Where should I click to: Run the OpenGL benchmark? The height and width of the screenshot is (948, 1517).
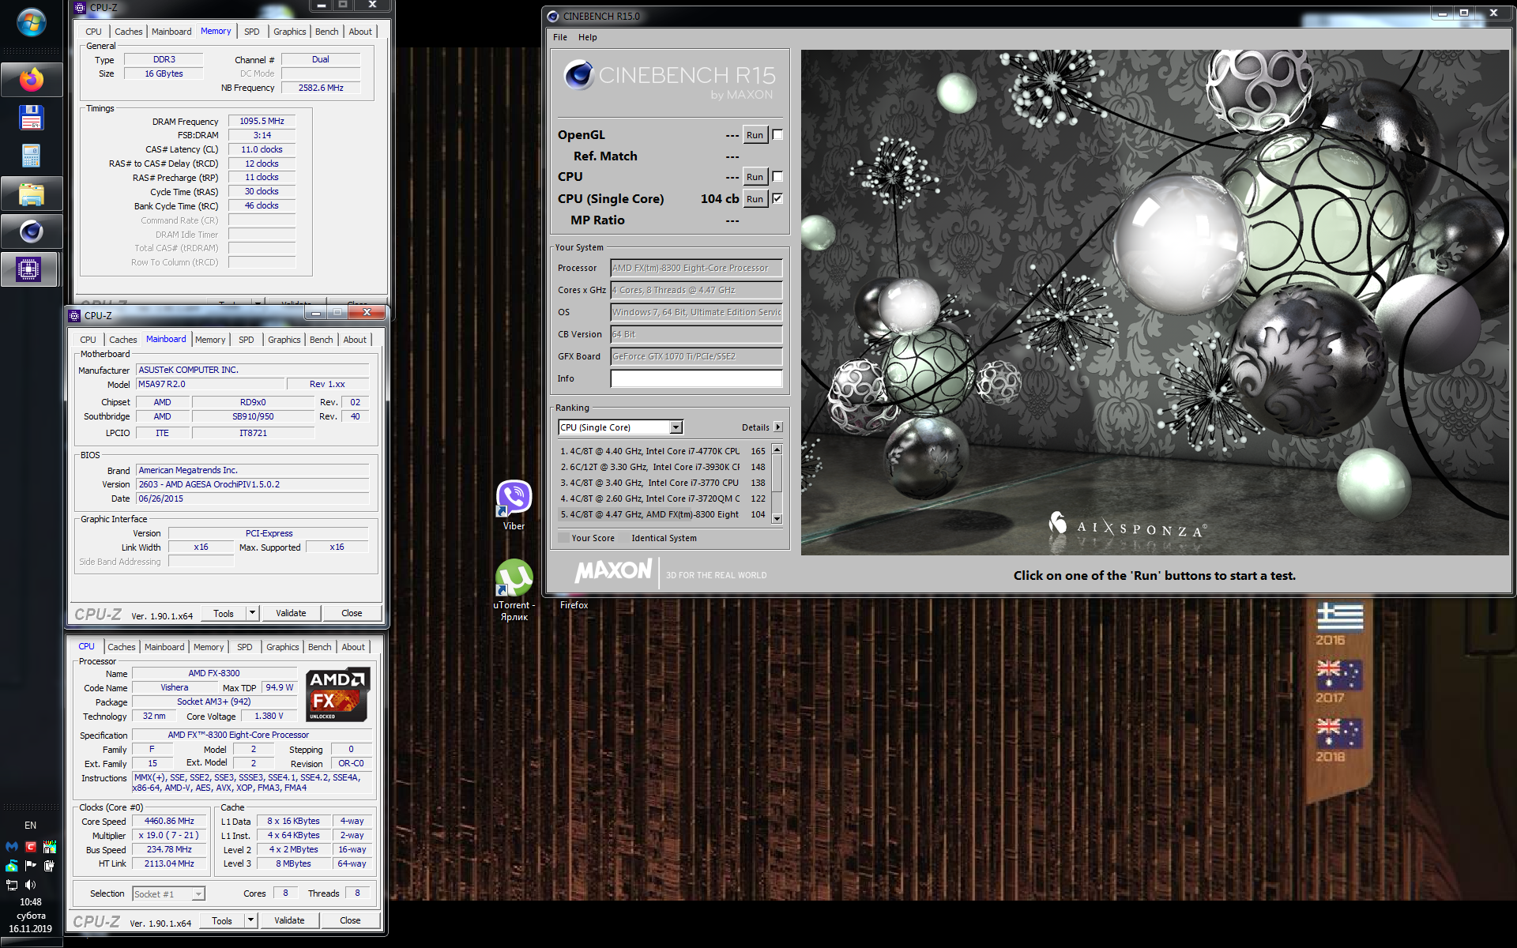pos(755,135)
